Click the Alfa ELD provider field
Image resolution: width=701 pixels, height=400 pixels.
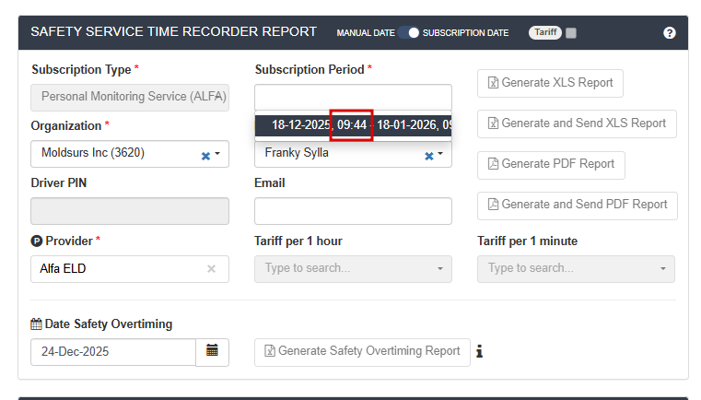[130, 269]
